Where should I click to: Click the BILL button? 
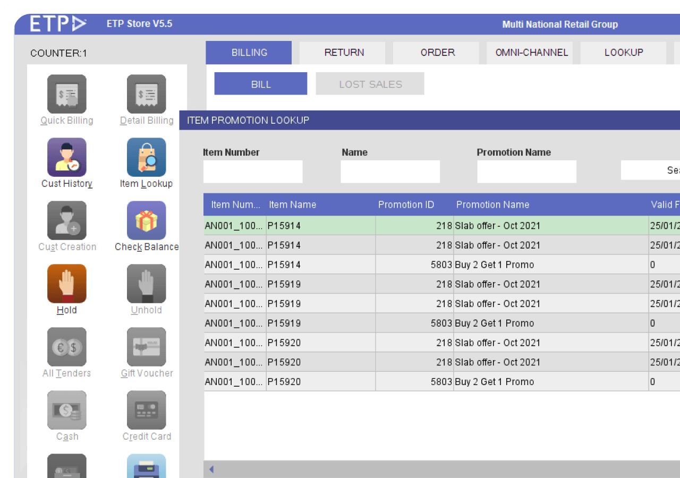[x=261, y=84]
